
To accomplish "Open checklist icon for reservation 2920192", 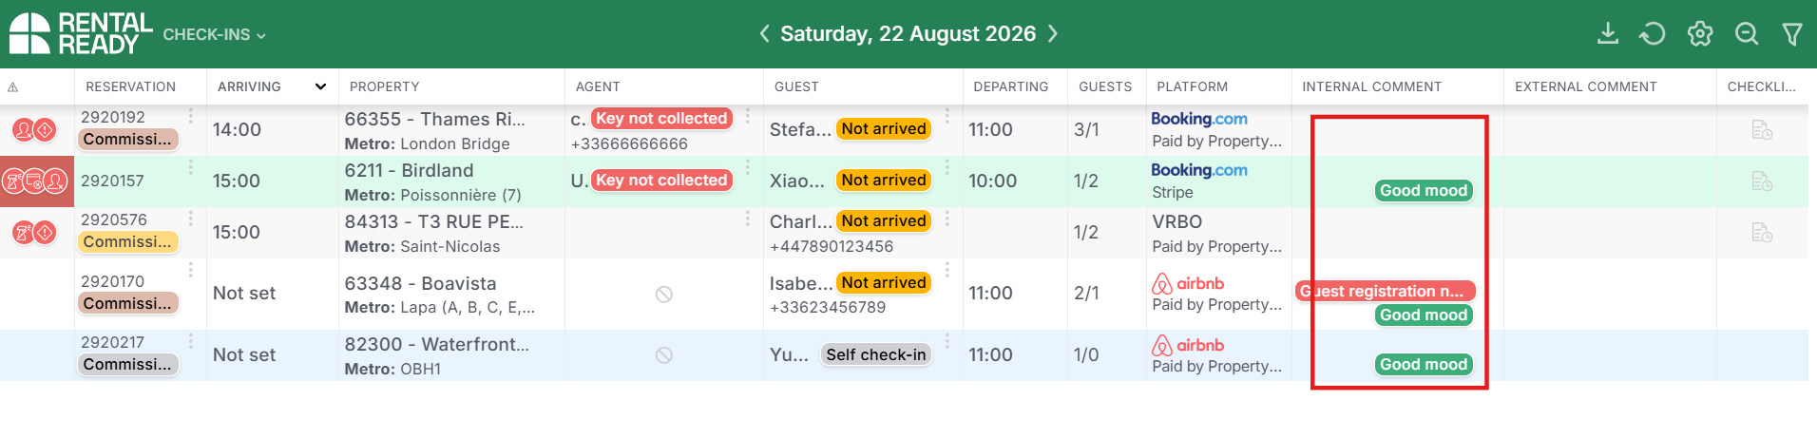I will click(x=1762, y=130).
